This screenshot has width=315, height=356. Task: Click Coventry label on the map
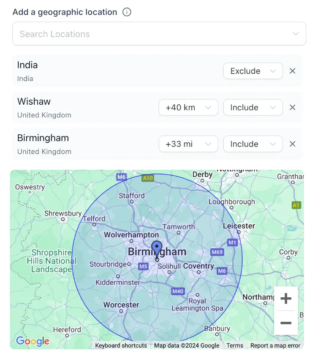[198, 266]
